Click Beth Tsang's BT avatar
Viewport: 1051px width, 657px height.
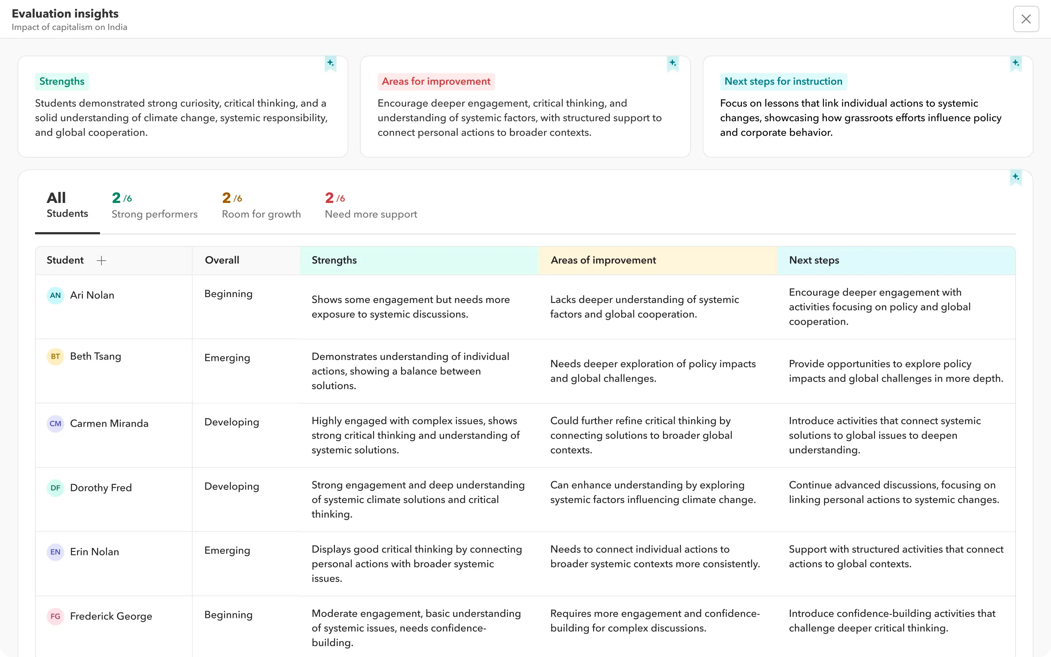pyautogui.click(x=55, y=357)
